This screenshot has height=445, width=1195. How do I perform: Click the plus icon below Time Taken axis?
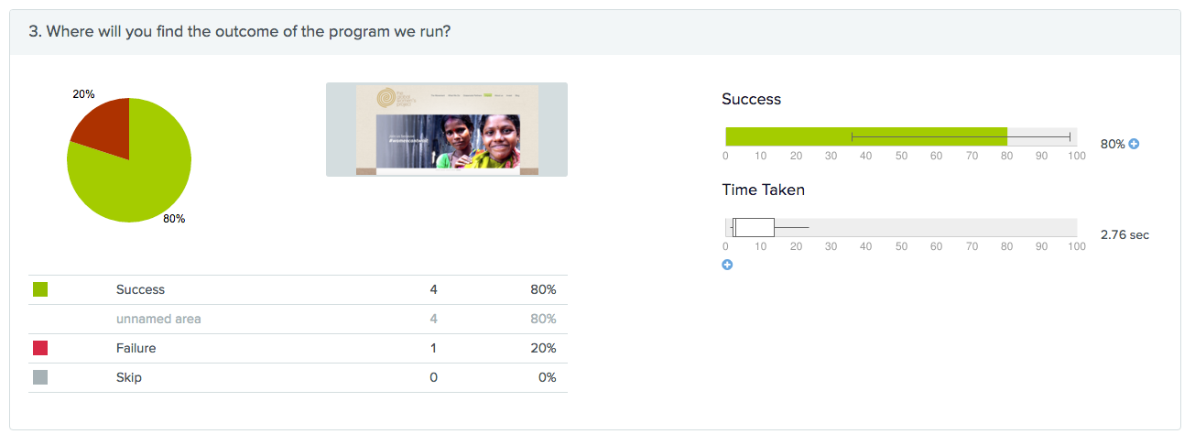coord(727,265)
